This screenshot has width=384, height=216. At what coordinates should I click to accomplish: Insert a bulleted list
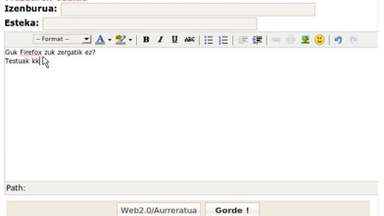(x=208, y=40)
